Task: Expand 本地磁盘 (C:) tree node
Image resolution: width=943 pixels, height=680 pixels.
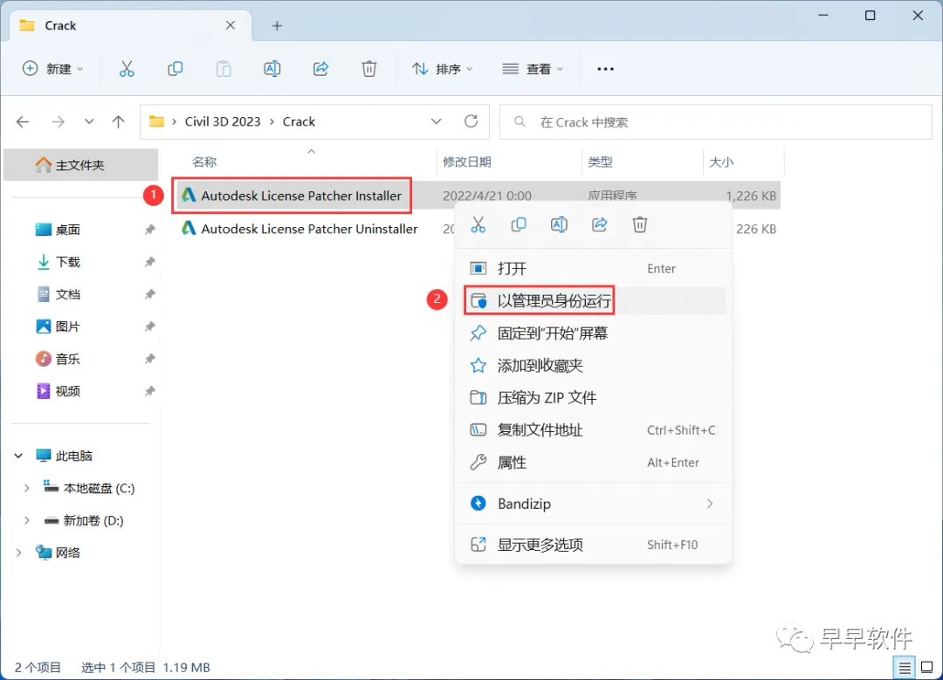Action: click(26, 488)
